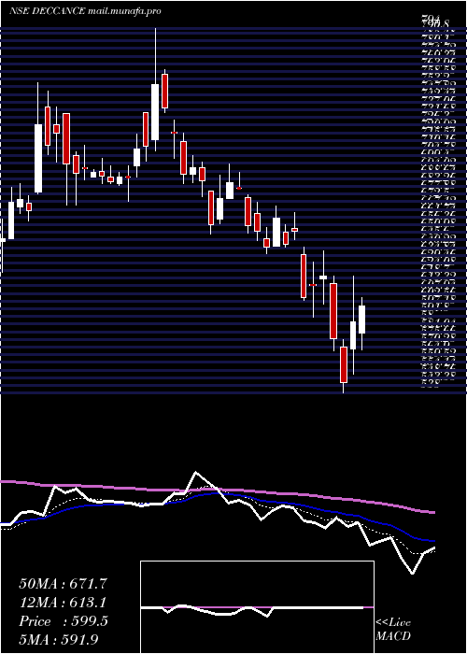Screen dimensions: 467x654
Task: Click the 12MA : 613.1 value
Action: point(63,603)
